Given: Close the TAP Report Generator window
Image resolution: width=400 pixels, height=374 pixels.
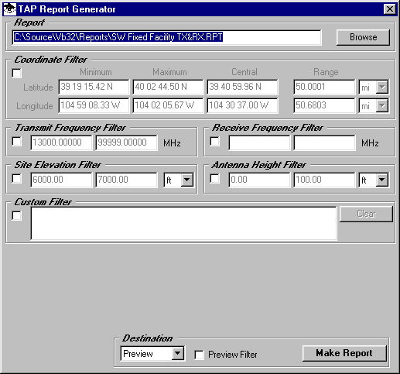Looking at the screenshot, I should click(x=389, y=9).
